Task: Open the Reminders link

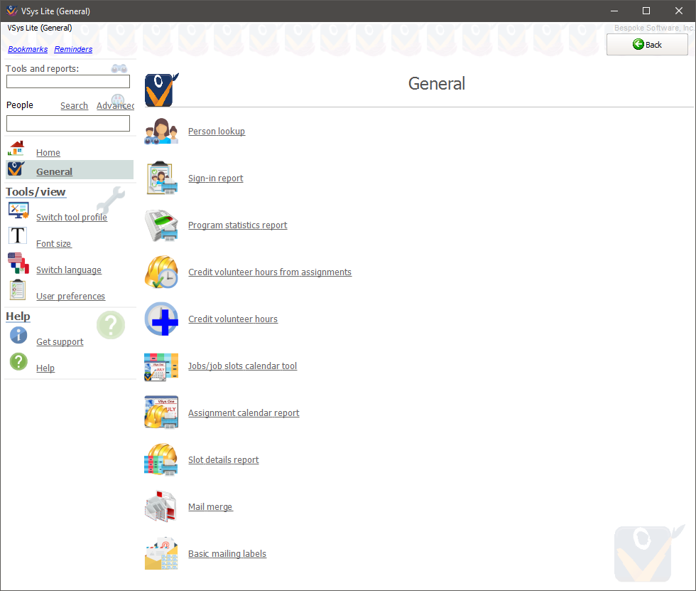Action: pyautogui.click(x=73, y=49)
